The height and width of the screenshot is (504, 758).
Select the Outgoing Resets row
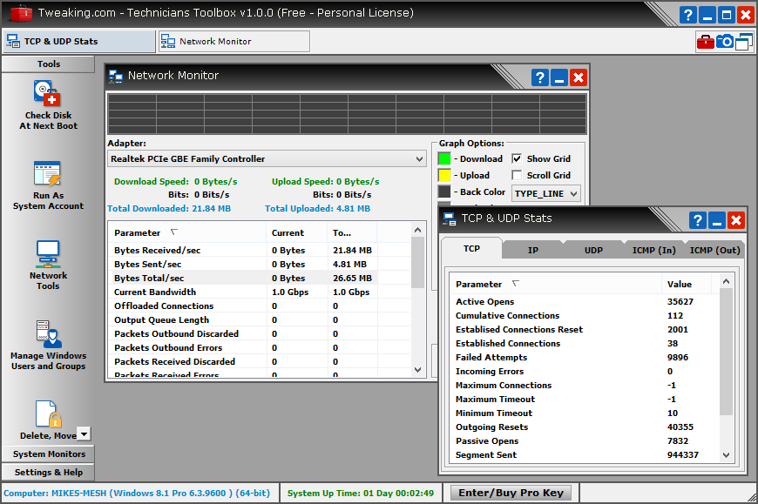[x=585, y=427]
